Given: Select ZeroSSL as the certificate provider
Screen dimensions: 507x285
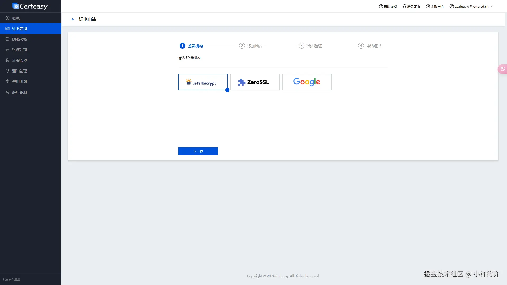Looking at the screenshot, I should (255, 82).
